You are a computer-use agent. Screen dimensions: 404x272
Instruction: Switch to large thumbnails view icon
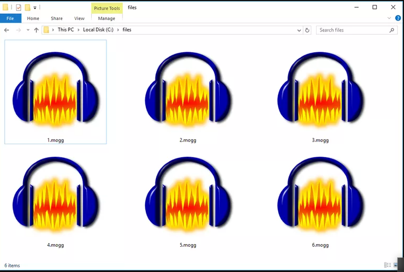pos(396,265)
